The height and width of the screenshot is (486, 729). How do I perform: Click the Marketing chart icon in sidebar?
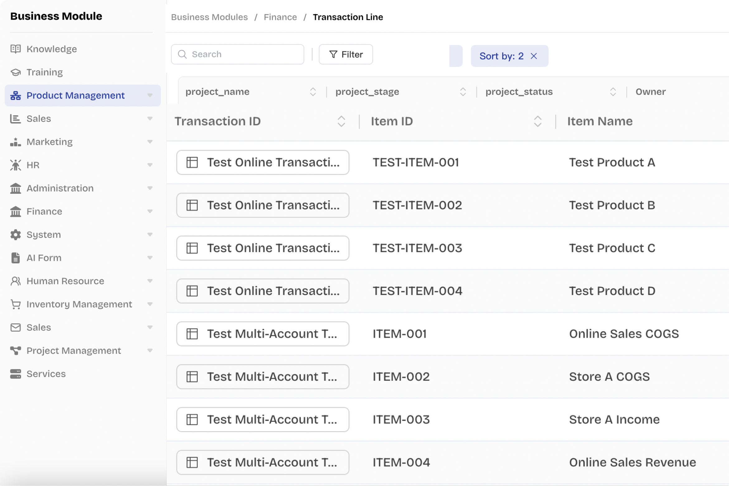pos(16,142)
